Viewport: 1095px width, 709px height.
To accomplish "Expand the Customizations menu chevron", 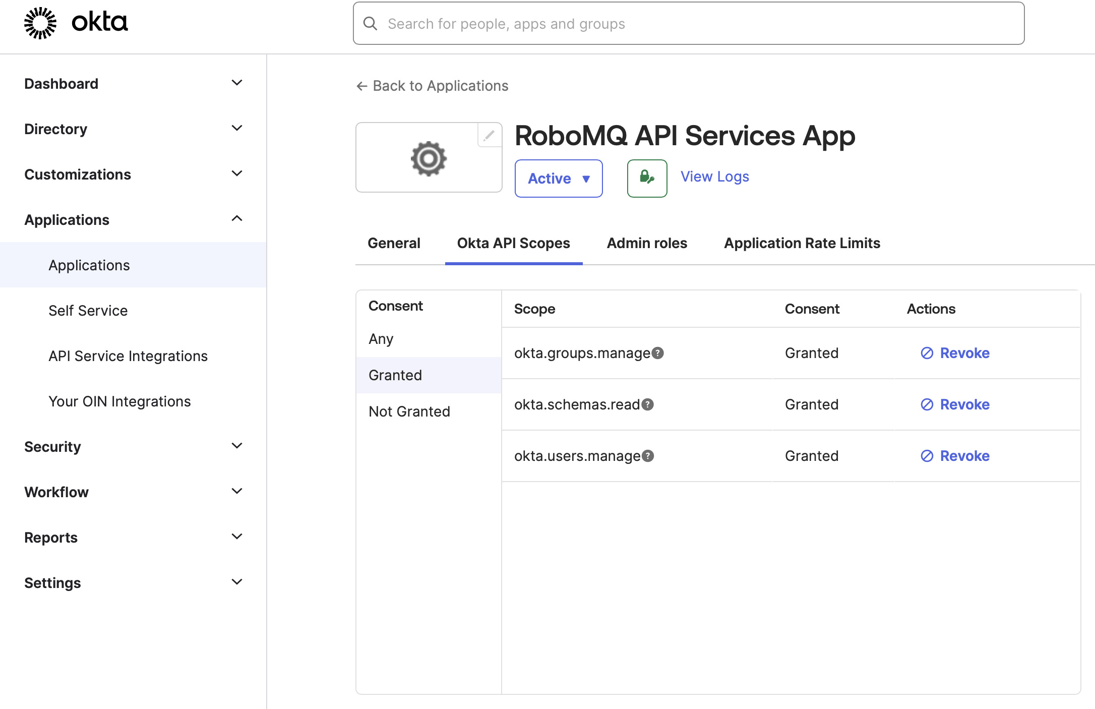I will point(236,173).
